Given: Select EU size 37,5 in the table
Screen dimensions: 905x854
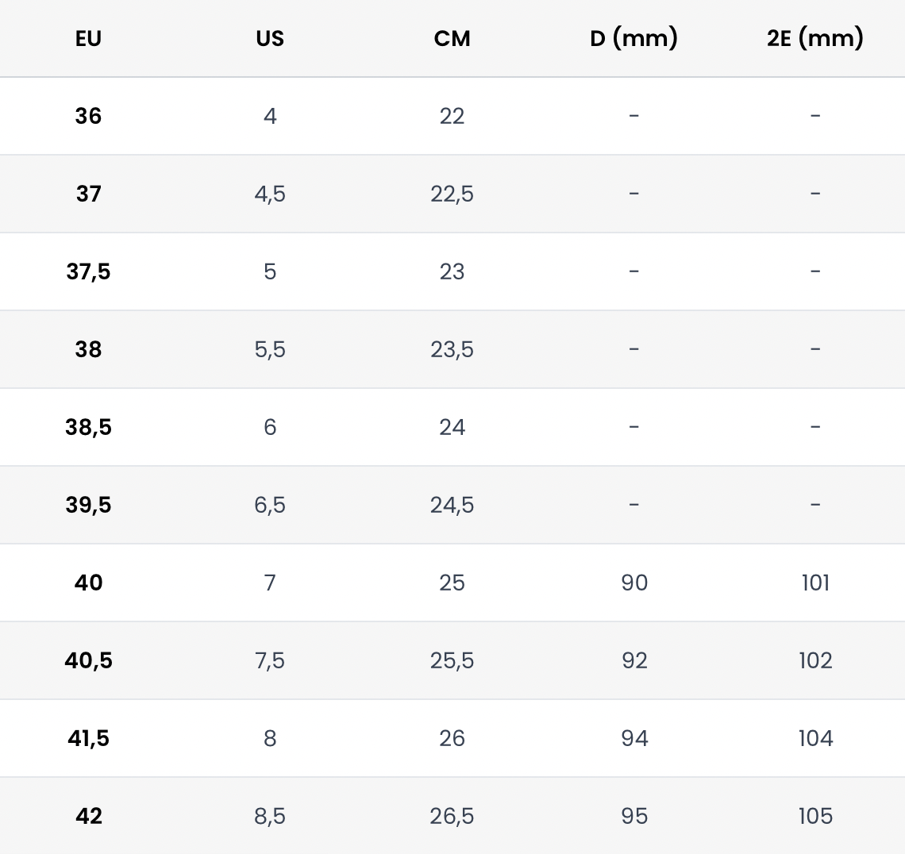Looking at the screenshot, I should click(x=88, y=271).
